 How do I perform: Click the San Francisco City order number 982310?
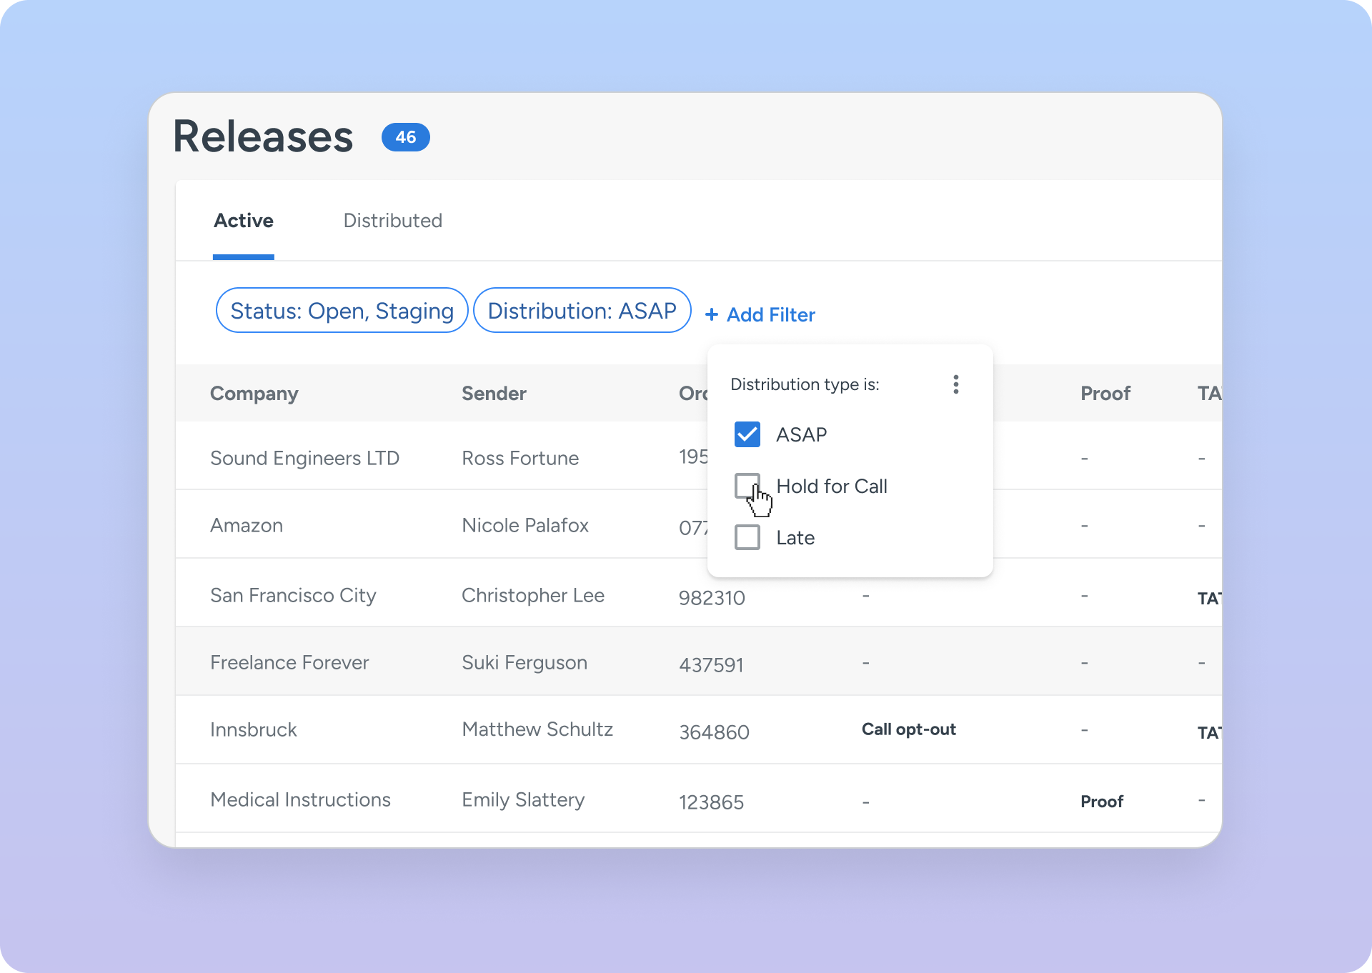point(712,598)
